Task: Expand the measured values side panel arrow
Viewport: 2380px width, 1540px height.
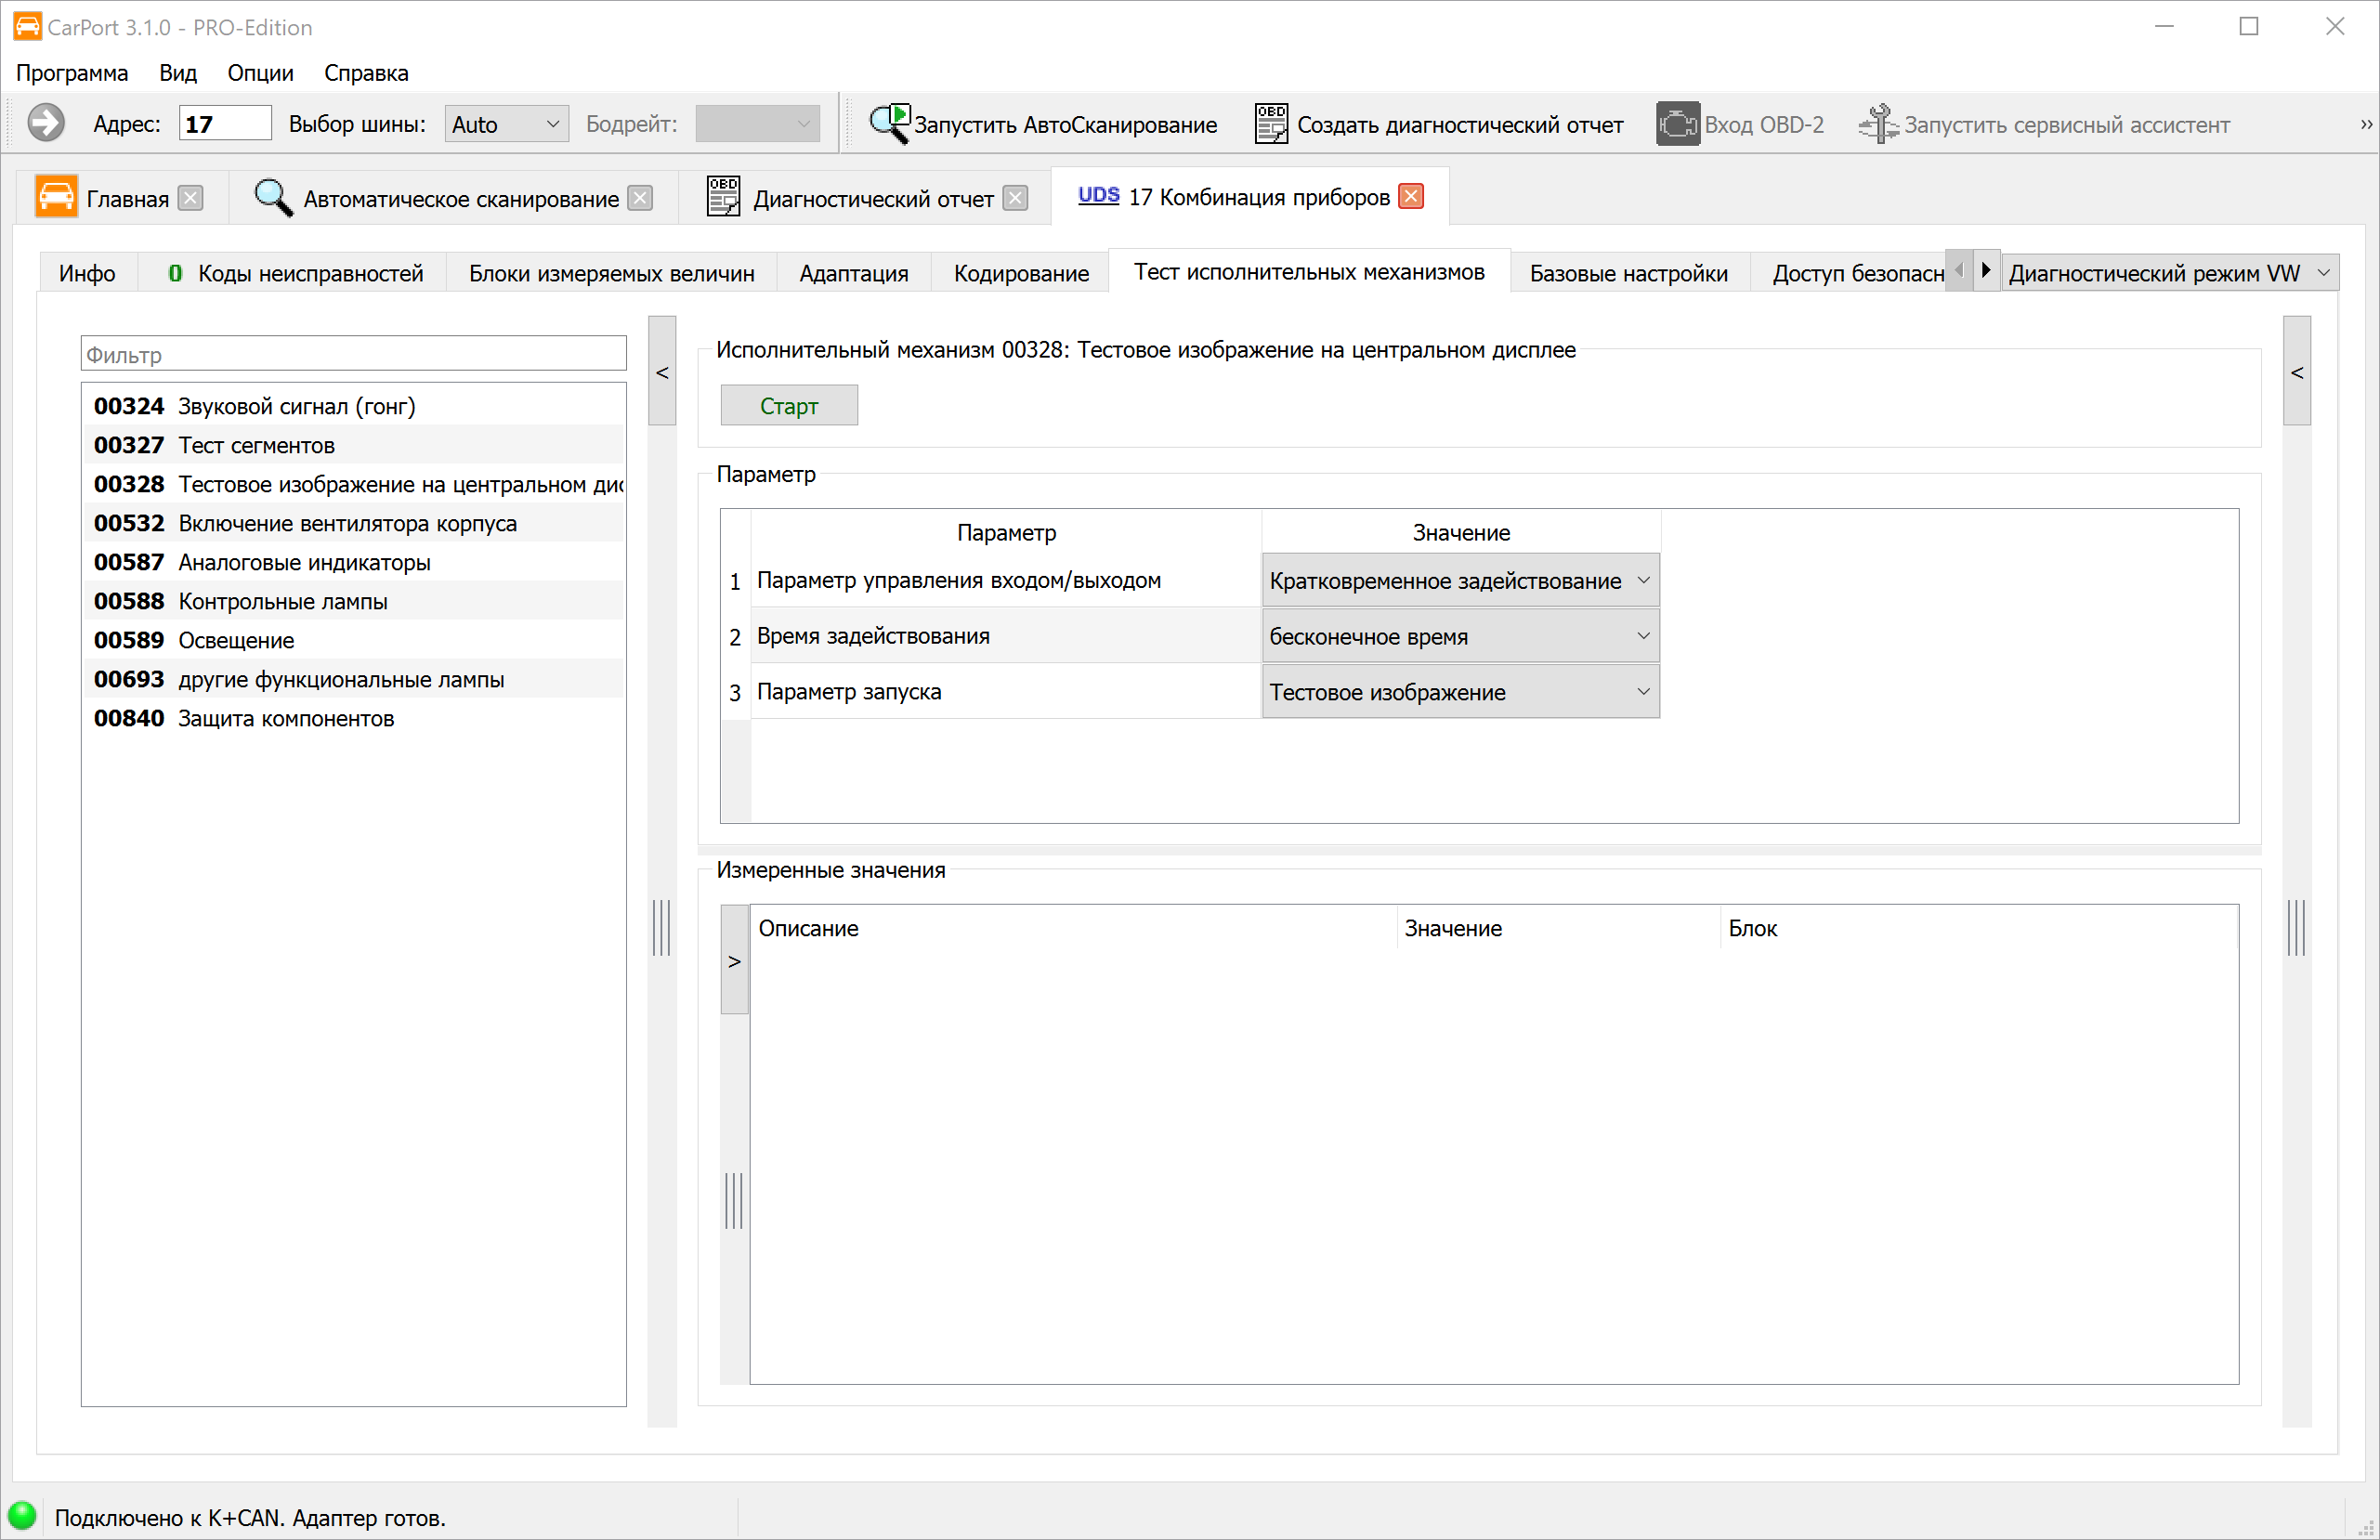Action: coord(734,961)
